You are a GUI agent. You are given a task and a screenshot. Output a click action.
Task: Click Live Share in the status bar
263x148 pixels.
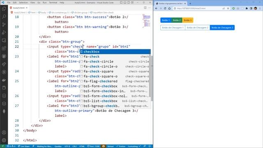[24, 146]
